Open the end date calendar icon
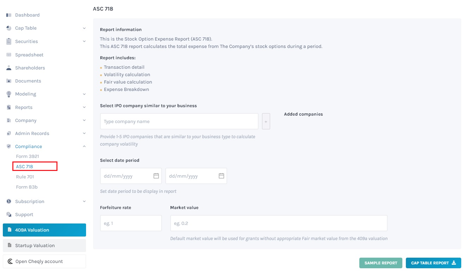463x276 pixels. coord(221,176)
